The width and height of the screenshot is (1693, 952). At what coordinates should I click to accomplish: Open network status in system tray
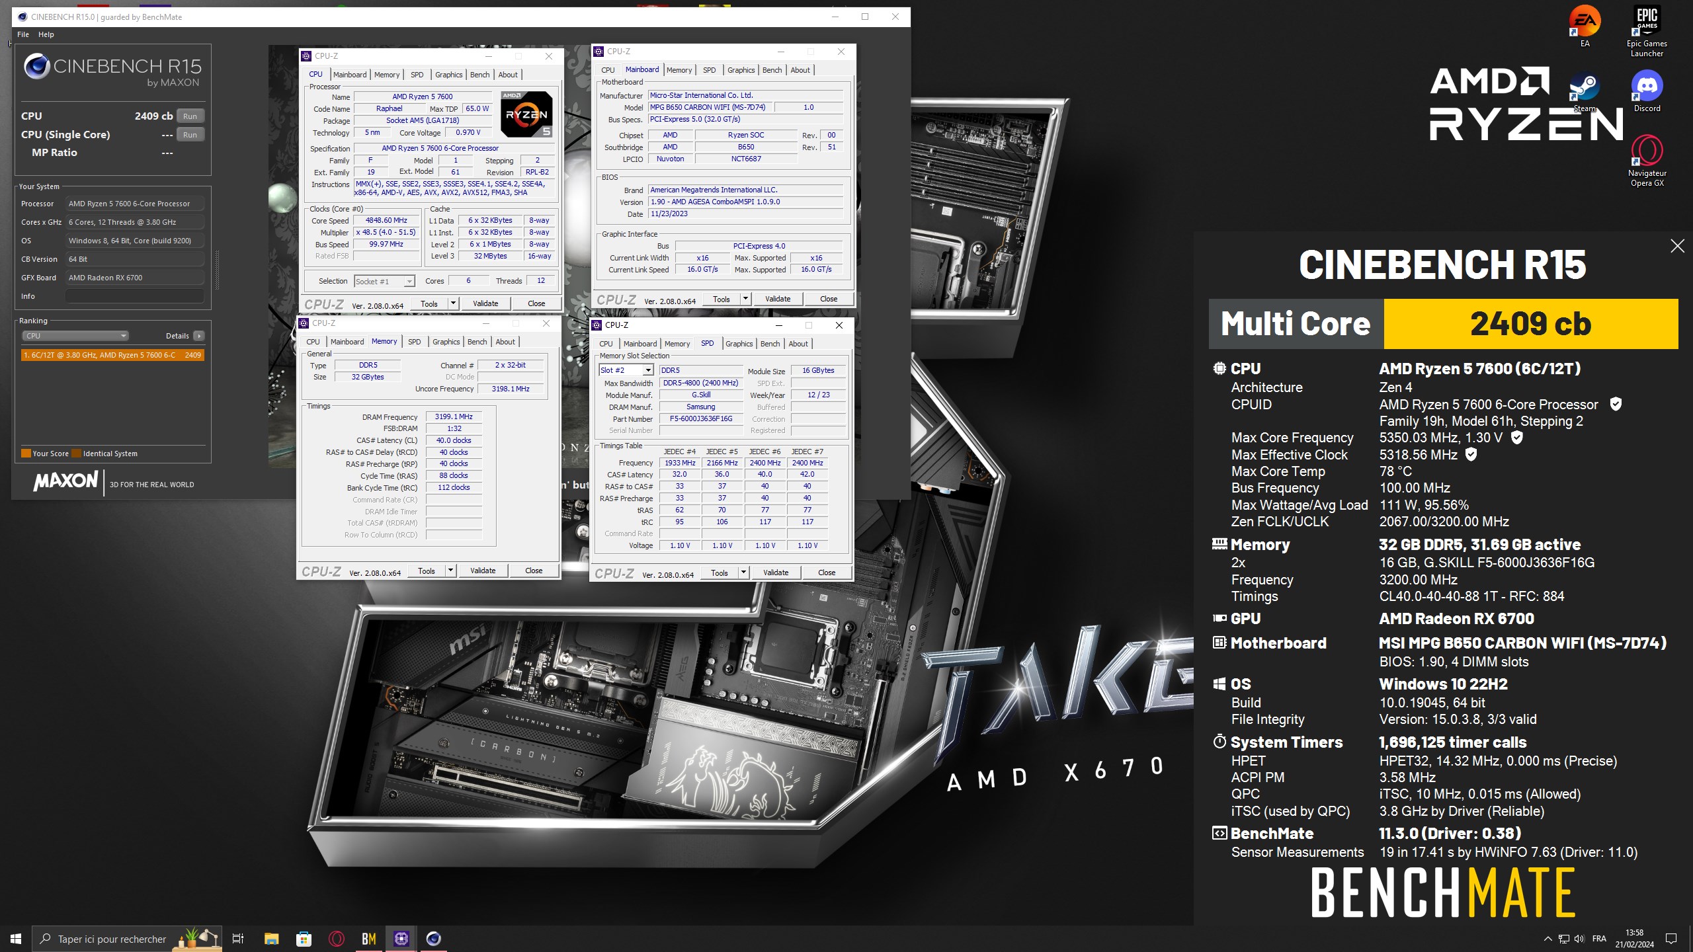pyautogui.click(x=1563, y=938)
